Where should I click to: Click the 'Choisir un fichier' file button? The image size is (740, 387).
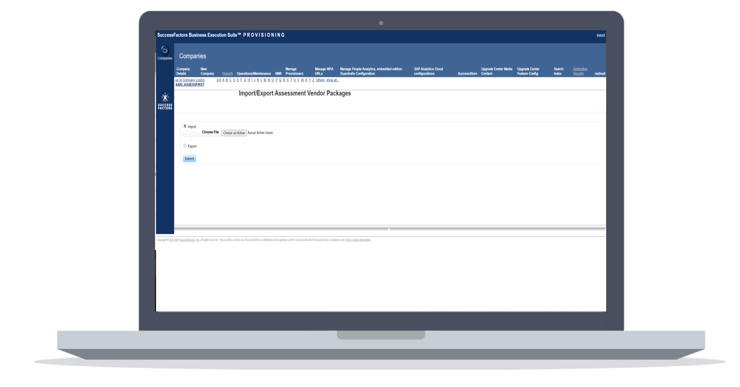pos(234,133)
